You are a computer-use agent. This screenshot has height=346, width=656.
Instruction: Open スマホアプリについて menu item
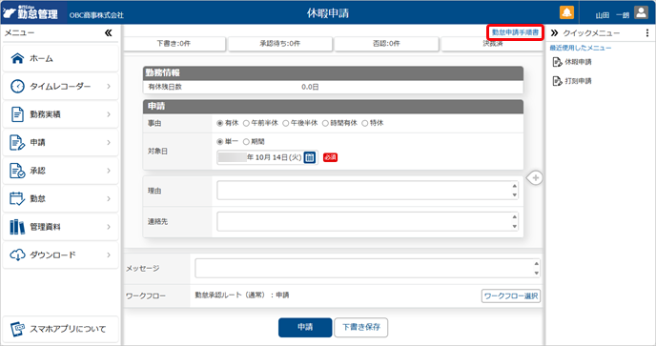[61, 329]
